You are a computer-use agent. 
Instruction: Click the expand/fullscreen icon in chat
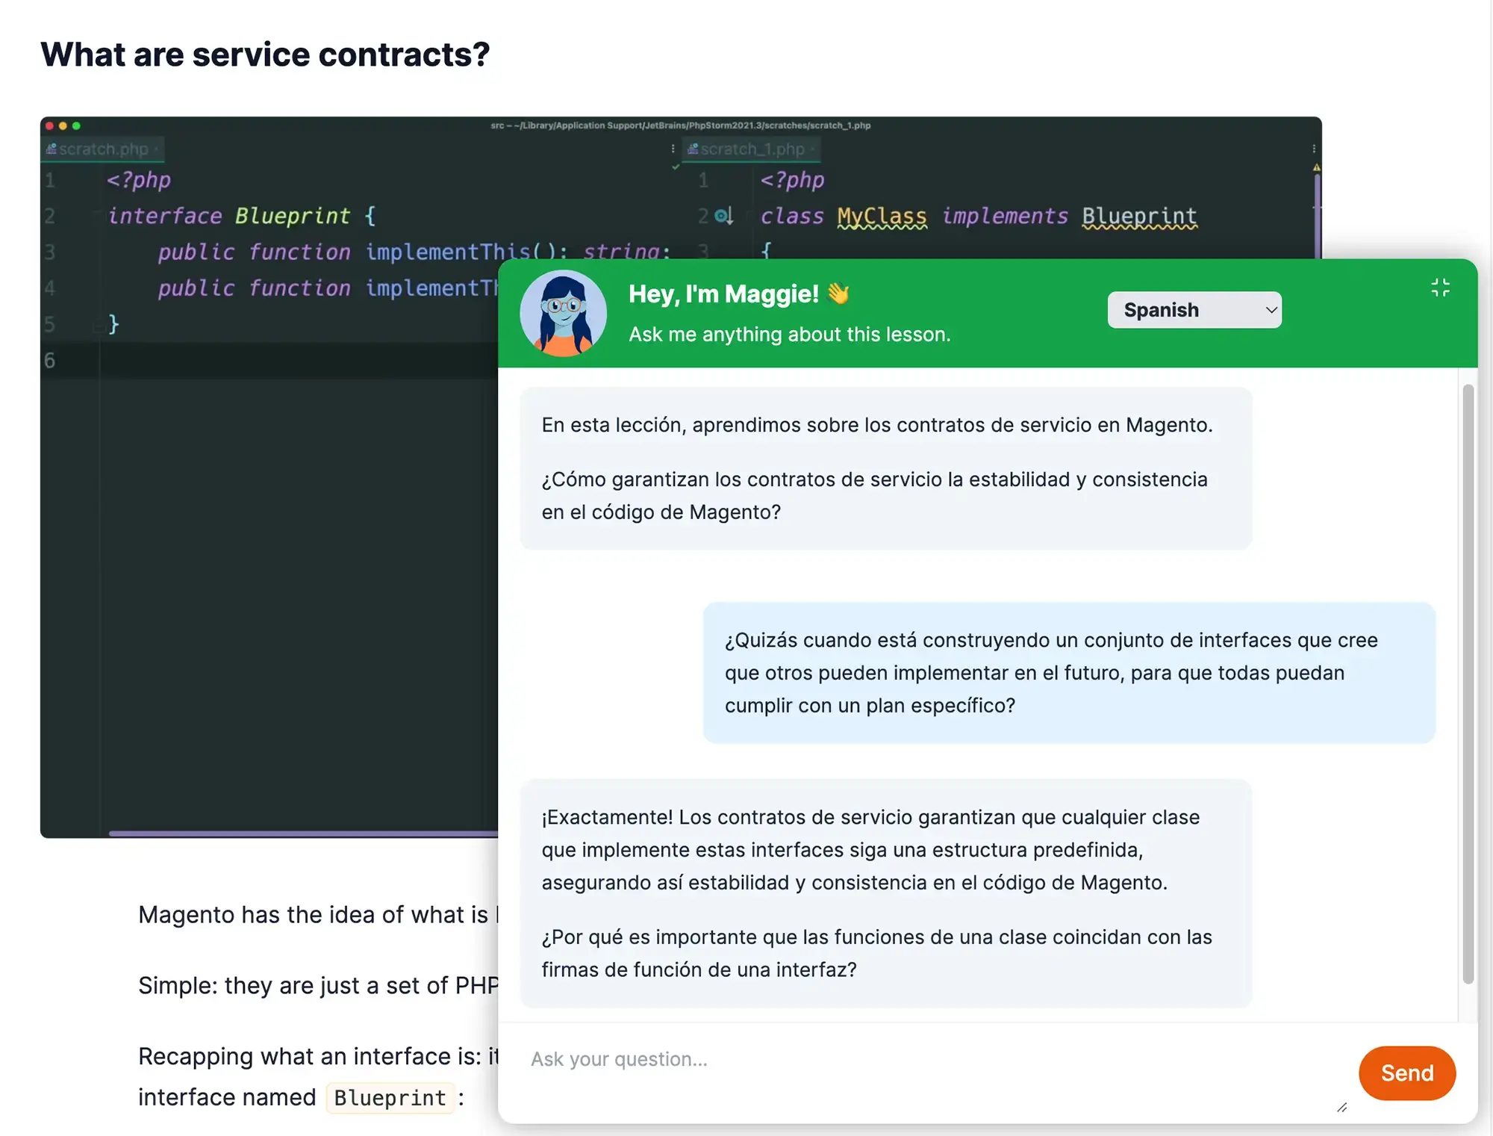(x=1441, y=291)
